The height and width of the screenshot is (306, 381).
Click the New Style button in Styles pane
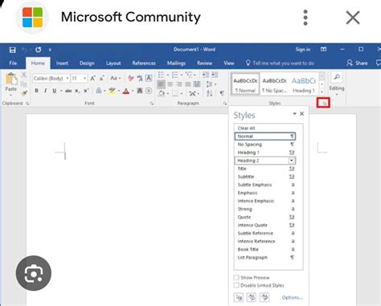(238, 297)
